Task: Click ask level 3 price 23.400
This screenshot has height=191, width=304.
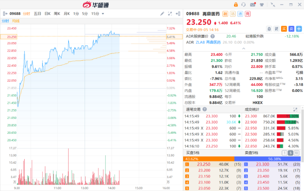Action: pos(263,176)
